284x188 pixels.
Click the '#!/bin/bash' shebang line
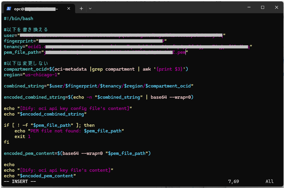pyautogui.click(x=18, y=19)
